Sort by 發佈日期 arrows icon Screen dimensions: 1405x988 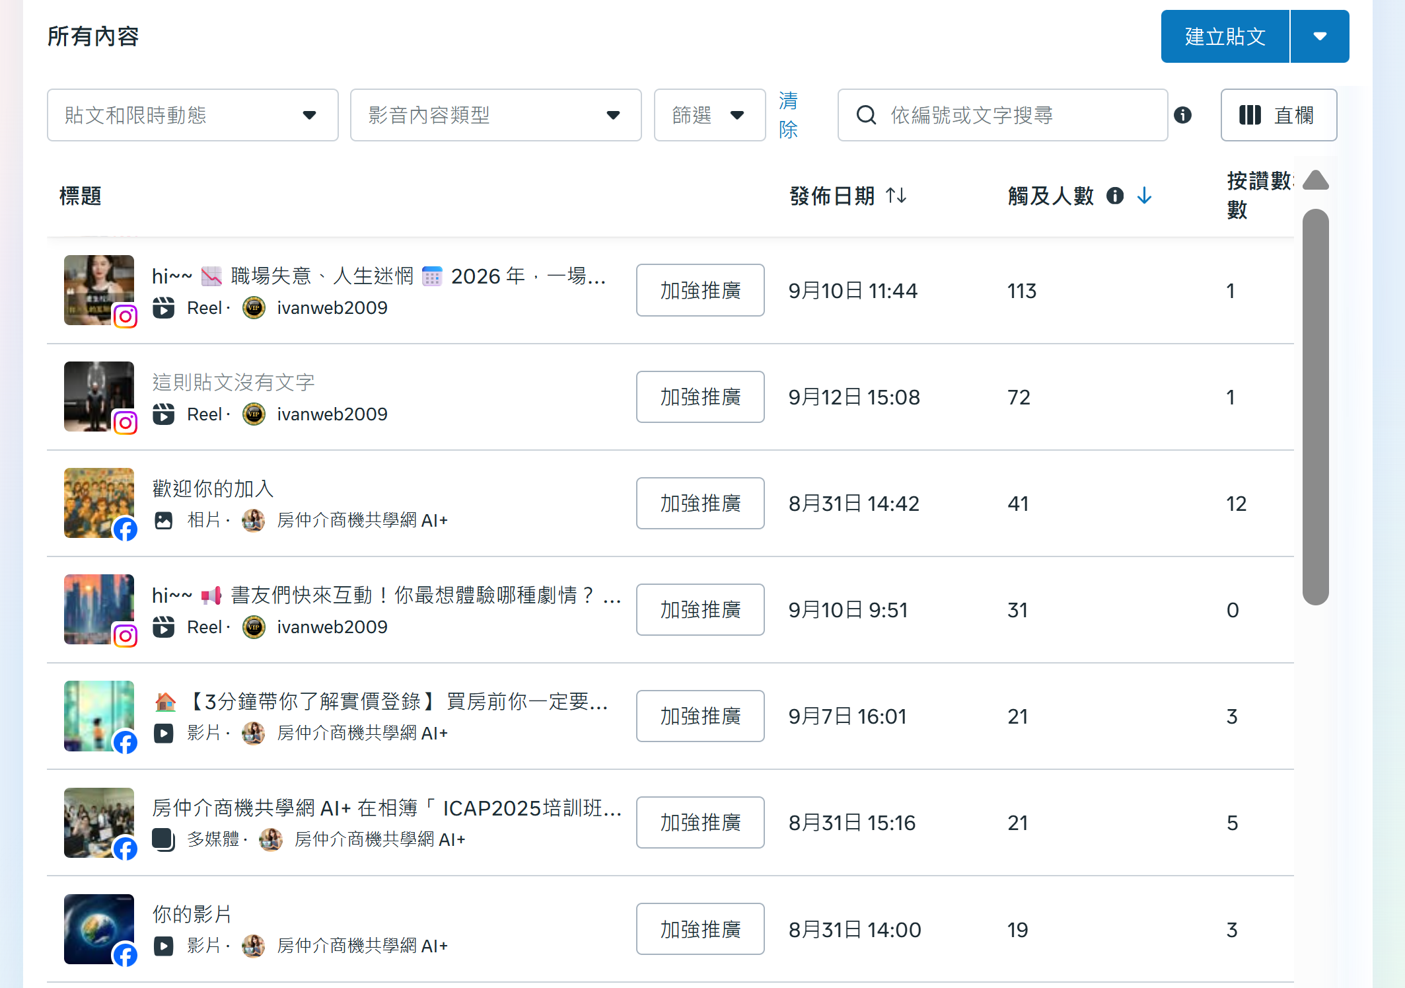click(x=896, y=196)
